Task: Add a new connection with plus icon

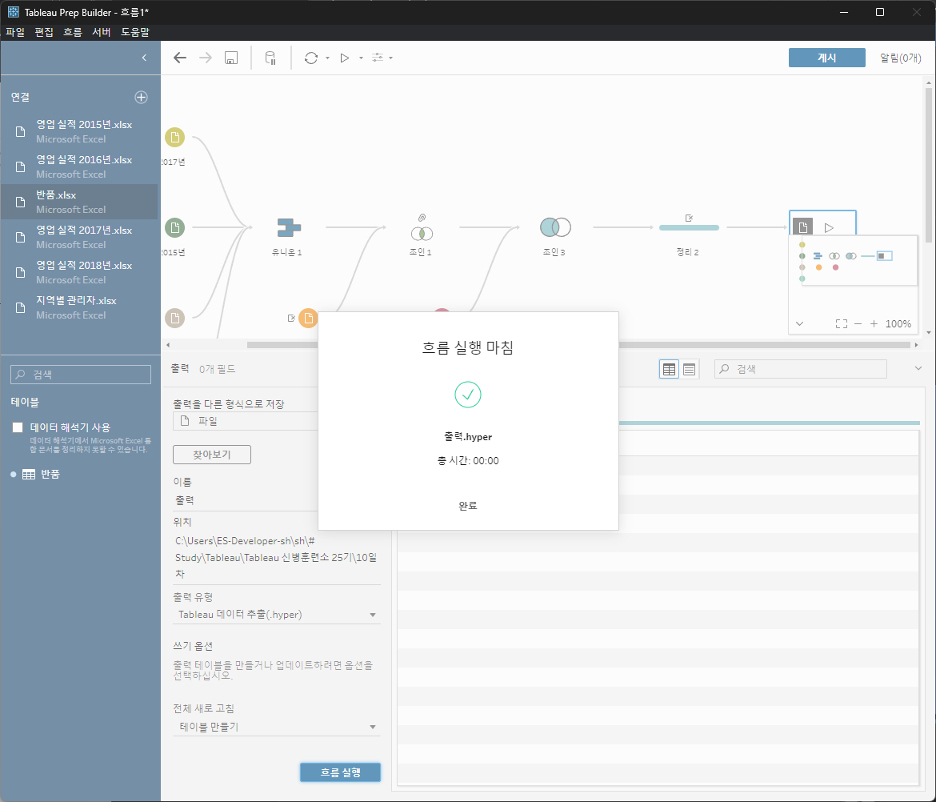Action: click(x=141, y=98)
